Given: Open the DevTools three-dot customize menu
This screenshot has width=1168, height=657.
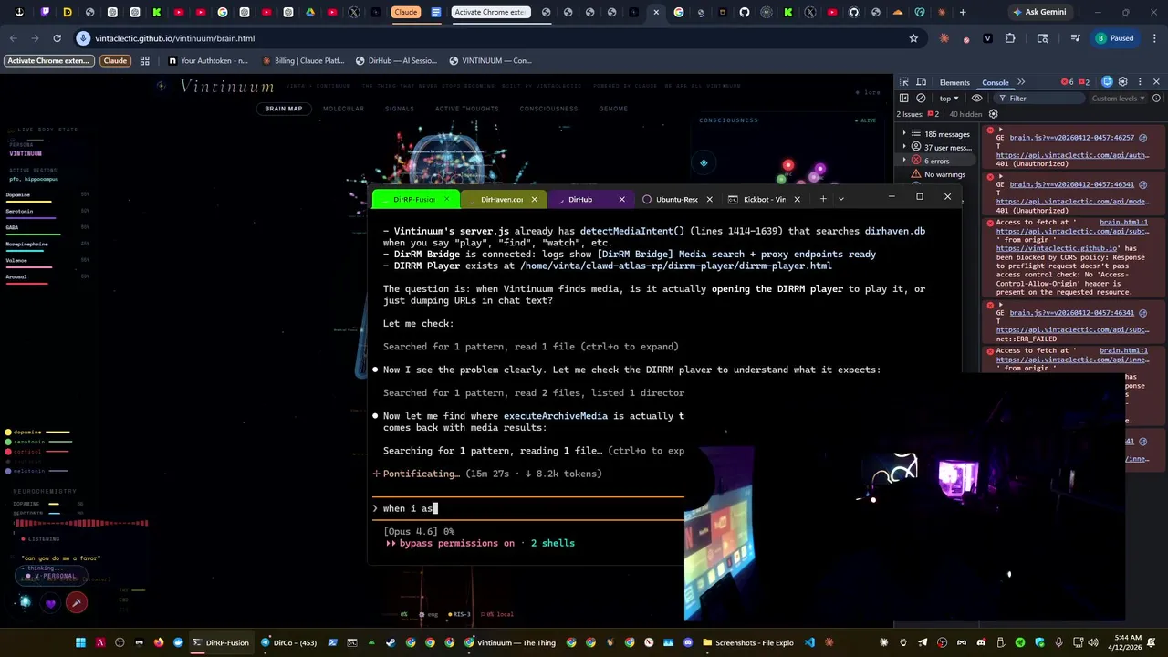Looking at the screenshot, I should pyautogui.click(x=1140, y=82).
